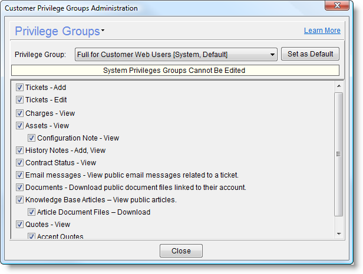Toggle the Tickets - Edit checkbox
Image resolution: width=363 pixels, height=274 pixels.
click(x=19, y=100)
